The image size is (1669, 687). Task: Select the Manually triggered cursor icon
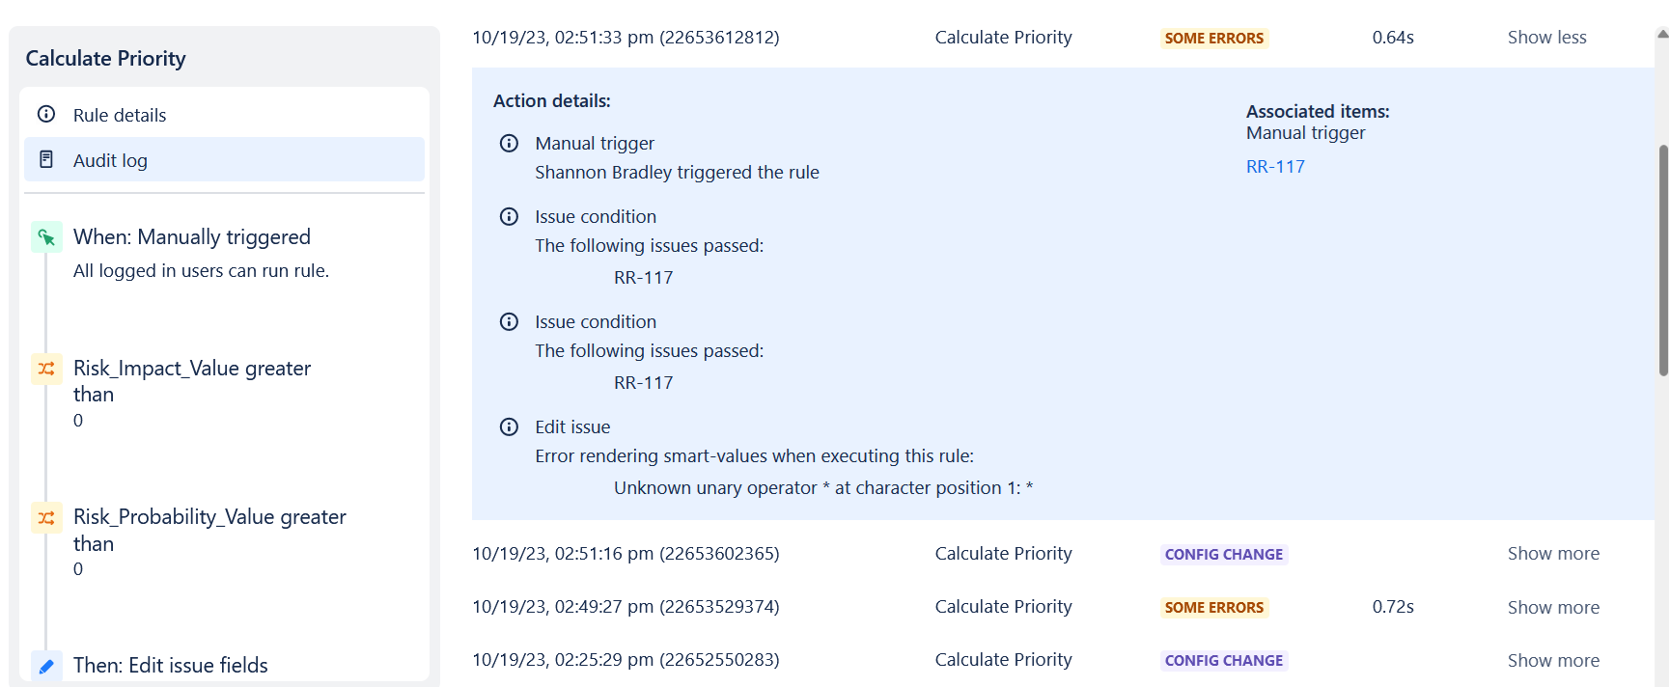coord(46,236)
